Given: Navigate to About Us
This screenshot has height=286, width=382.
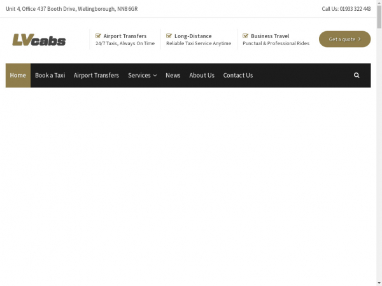Looking at the screenshot, I should click(x=202, y=75).
